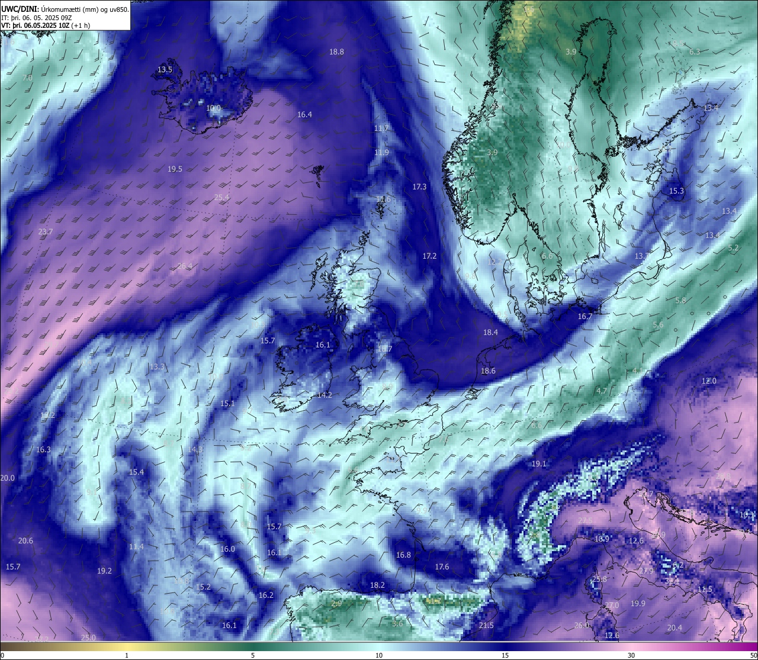This screenshot has width=758, height=660.
Task: Select the 20.6 value in the lower left
Action: [25, 540]
